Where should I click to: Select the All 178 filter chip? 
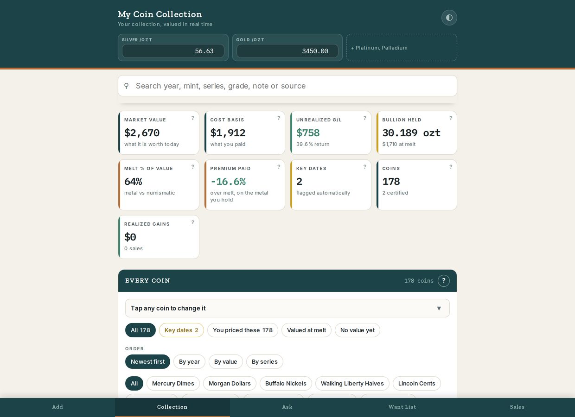tap(141, 330)
